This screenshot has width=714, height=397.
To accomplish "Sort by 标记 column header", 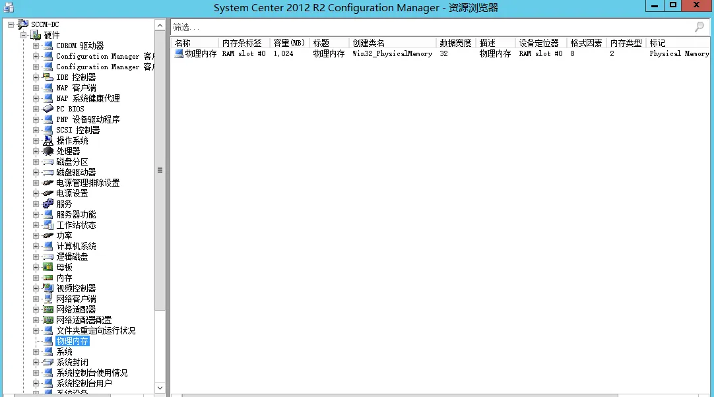I will coord(678,43).
